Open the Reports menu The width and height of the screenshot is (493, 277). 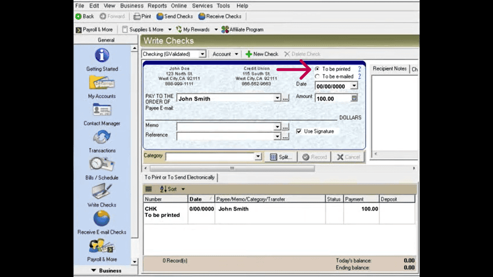pyautogui.click(x=157, y=6)
